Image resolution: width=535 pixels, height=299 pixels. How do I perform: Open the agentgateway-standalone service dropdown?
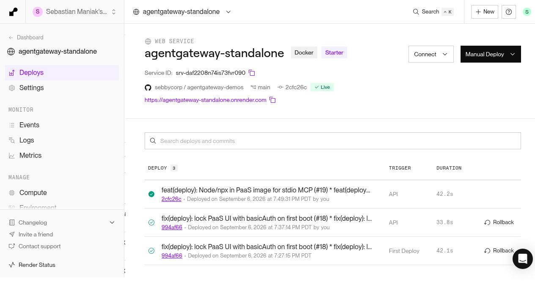point(182,12)
